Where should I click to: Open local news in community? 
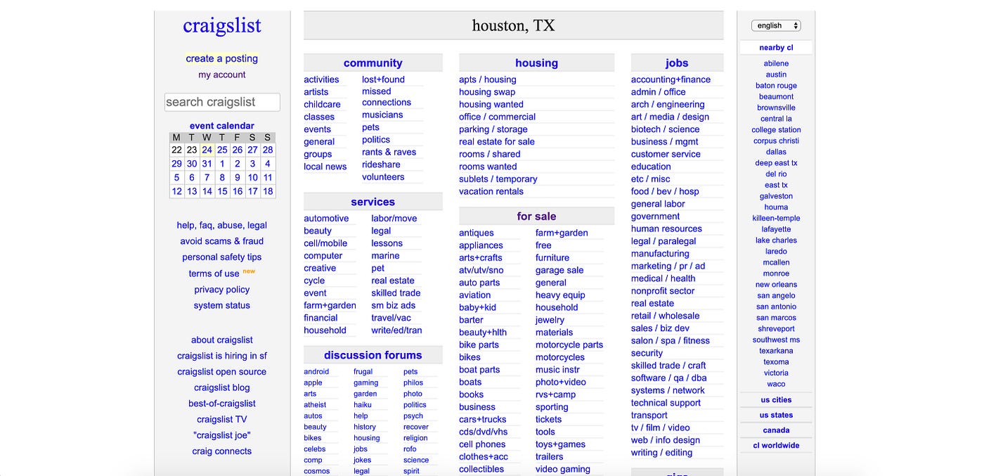click(325, 167)
